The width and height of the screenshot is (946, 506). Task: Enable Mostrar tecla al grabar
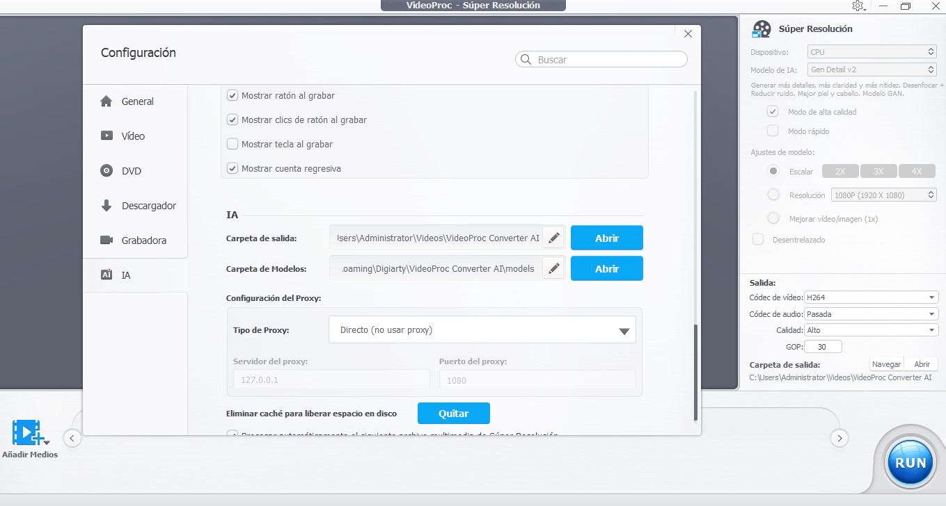click(x=233, y=145)
